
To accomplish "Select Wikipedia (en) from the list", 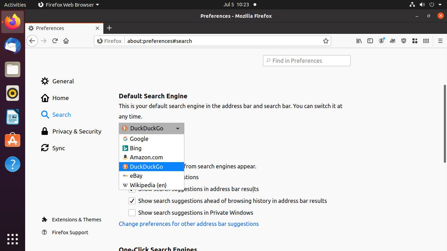I will (152, 185).
